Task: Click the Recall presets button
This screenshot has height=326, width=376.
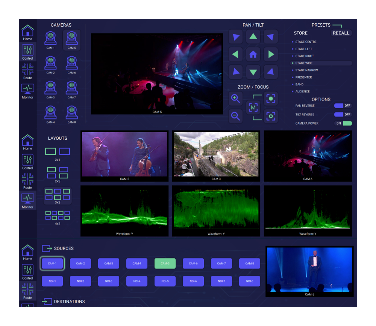Action: pos(341,33)
